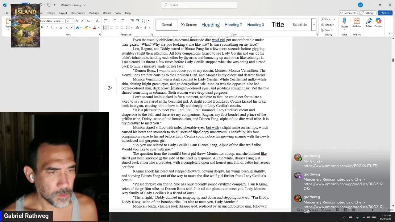Collapse ribbon with chevron

390,34
